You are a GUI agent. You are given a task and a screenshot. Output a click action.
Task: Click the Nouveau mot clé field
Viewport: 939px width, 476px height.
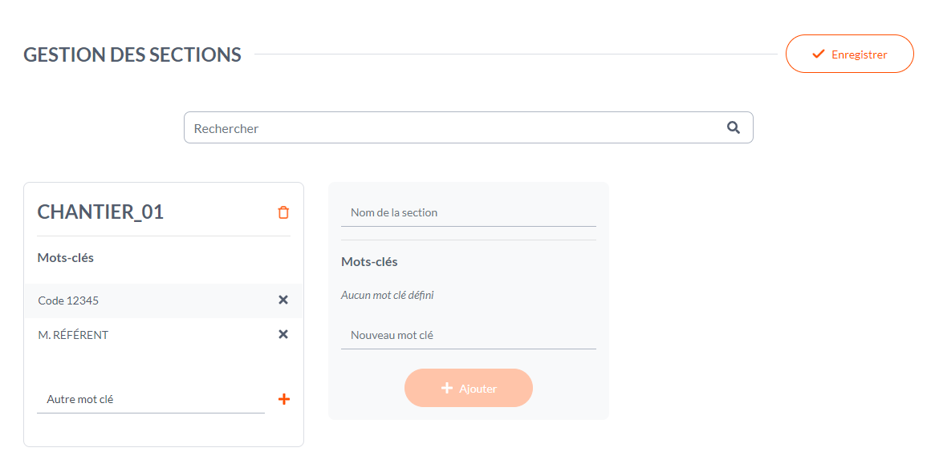pos(469,335)
